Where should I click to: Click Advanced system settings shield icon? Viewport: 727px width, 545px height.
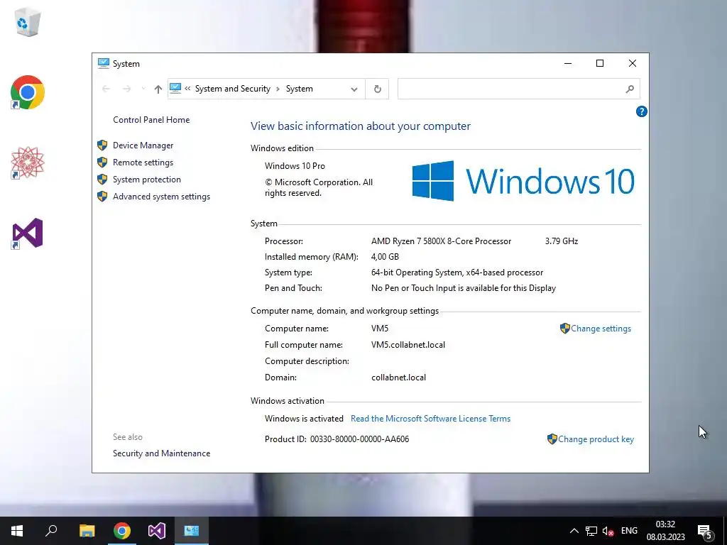coord(102,197)
